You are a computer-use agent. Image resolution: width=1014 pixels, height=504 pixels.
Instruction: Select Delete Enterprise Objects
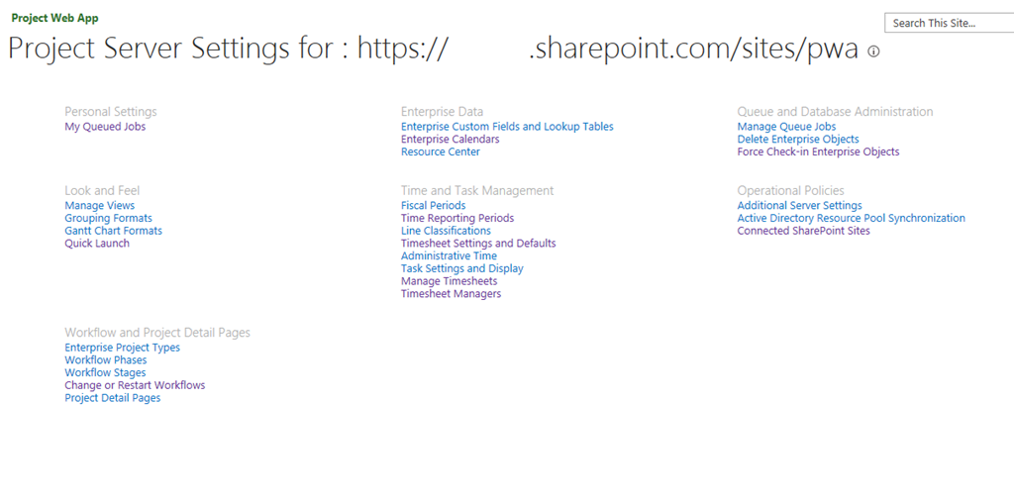point(798,139)
